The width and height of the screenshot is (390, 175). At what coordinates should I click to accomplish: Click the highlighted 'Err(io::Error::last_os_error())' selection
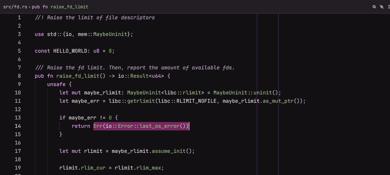(x=141, y=126)
